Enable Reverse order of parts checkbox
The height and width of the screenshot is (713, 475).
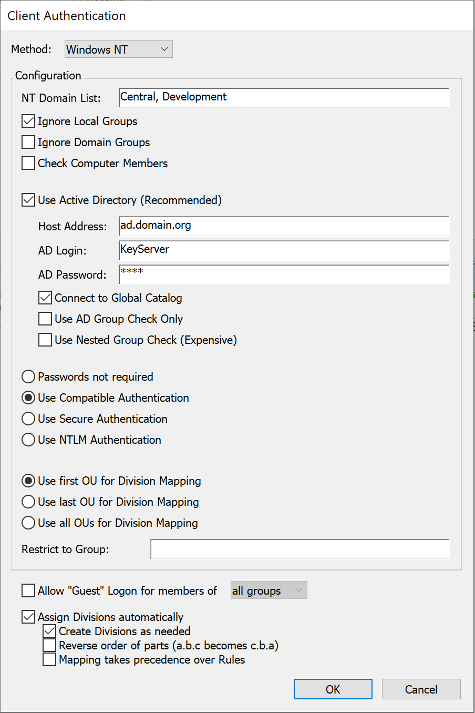pyautogui.click(x=49, y=645)
